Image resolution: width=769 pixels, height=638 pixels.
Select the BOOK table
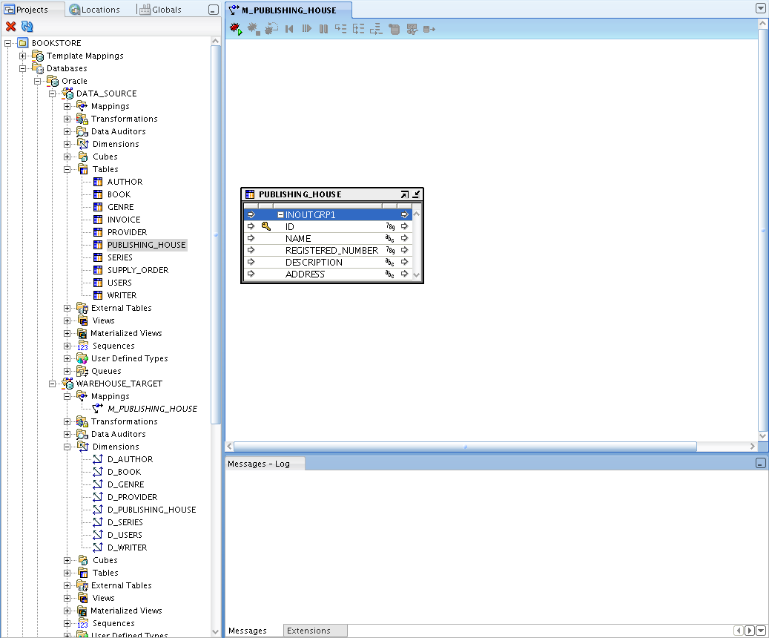point(119,194)
